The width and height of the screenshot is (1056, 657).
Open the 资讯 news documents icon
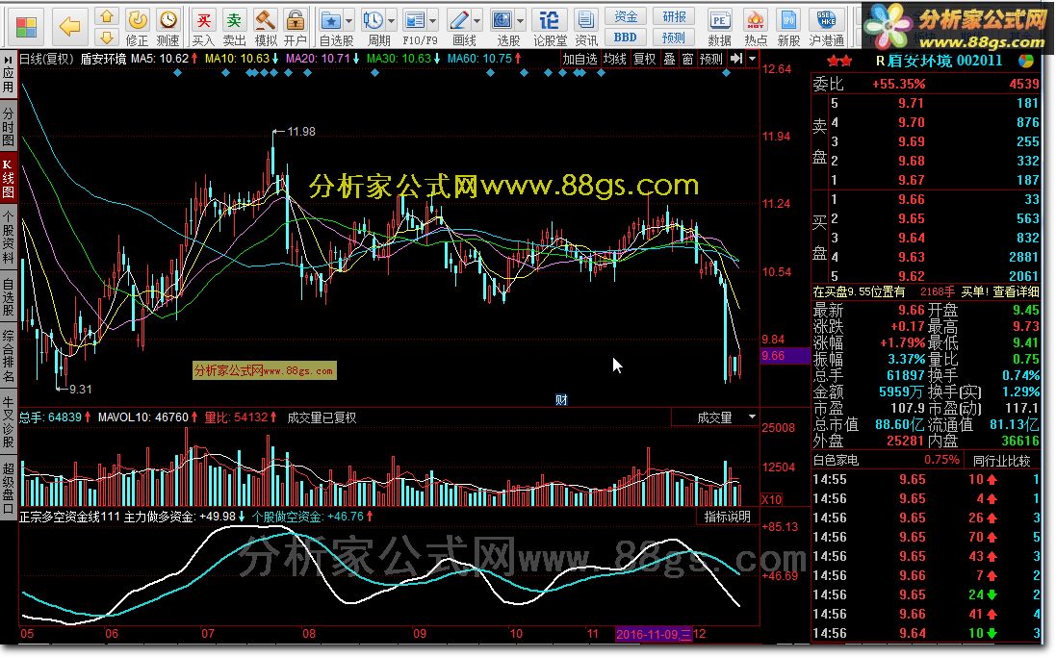point(586,20)
